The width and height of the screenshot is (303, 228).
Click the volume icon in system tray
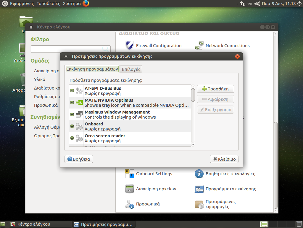coord(257,4)
